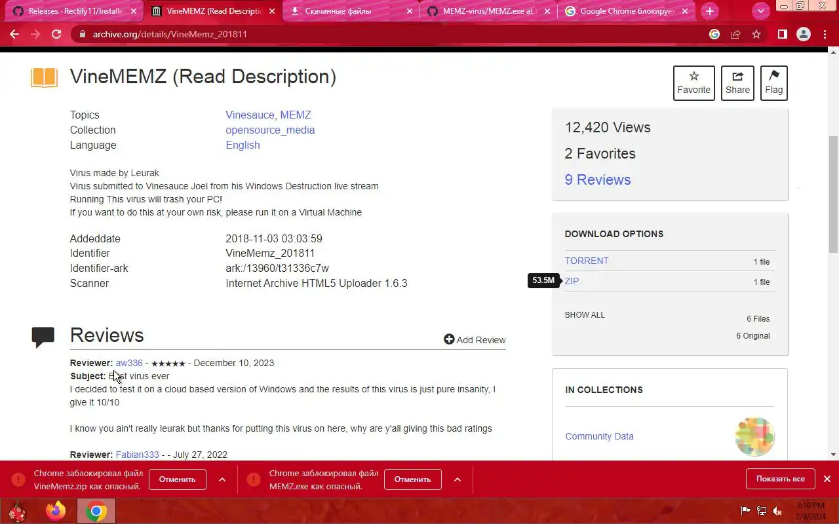Open the Chrome three-dot menu
This screenshot has height=524, width=839.
pyautogui.click(x=825, y=34)
